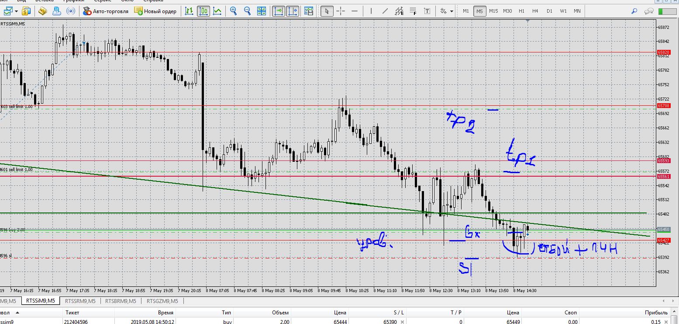The height and width of the screenshot is (324, 679).
Task: Zoom in on the chart
Action: (234, 11)
